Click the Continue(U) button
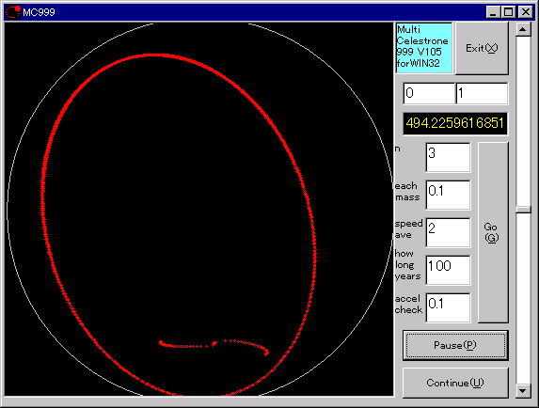 (x=455, y=383)
